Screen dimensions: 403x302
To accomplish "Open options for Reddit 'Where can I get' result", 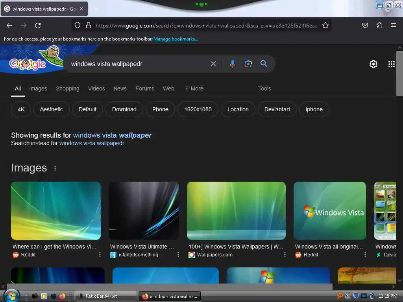I will coord(100,254).
